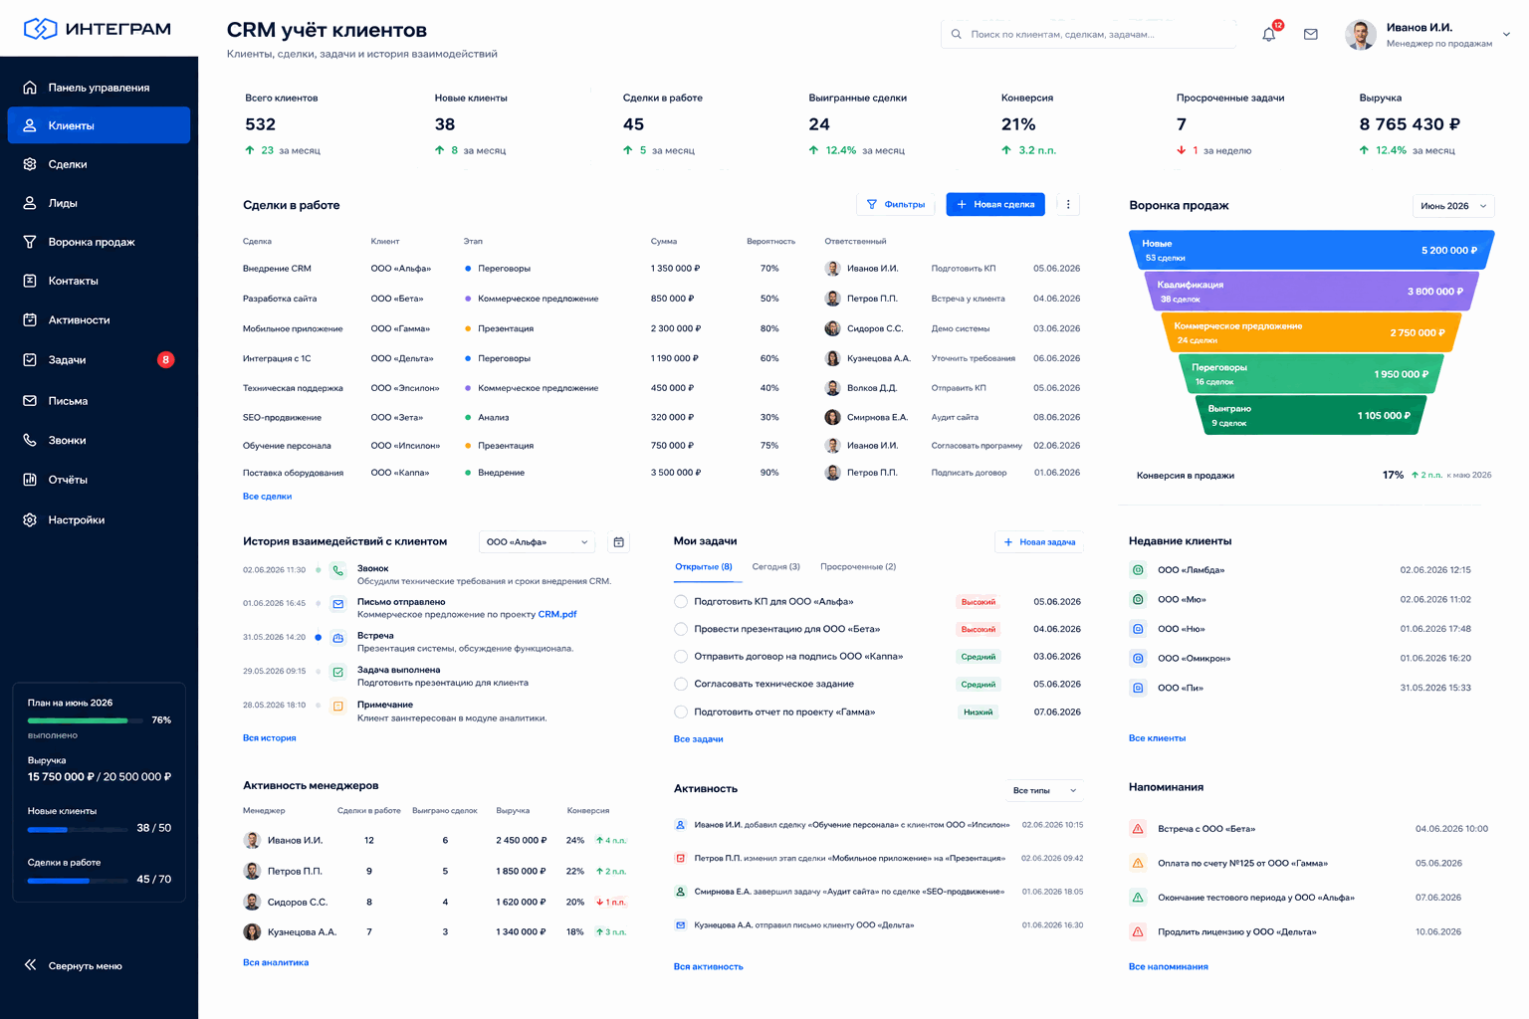Switch to the Просроченные (2) tab
Screen dimensions: 1529x1019
tap(858, 567)
